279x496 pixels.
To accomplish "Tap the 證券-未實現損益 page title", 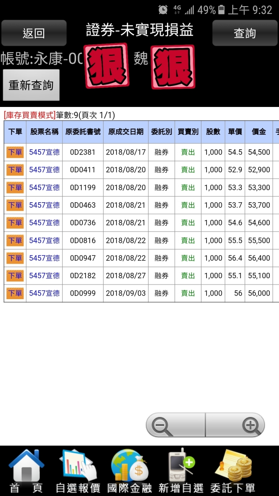I will (x=139, y=30).
